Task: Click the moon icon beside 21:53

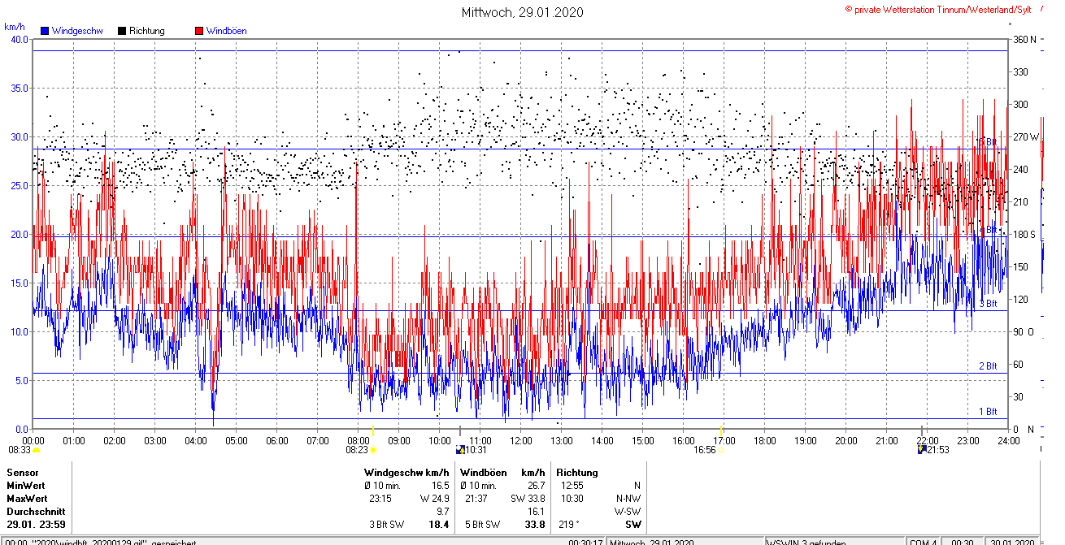Action: coord(922,448)
